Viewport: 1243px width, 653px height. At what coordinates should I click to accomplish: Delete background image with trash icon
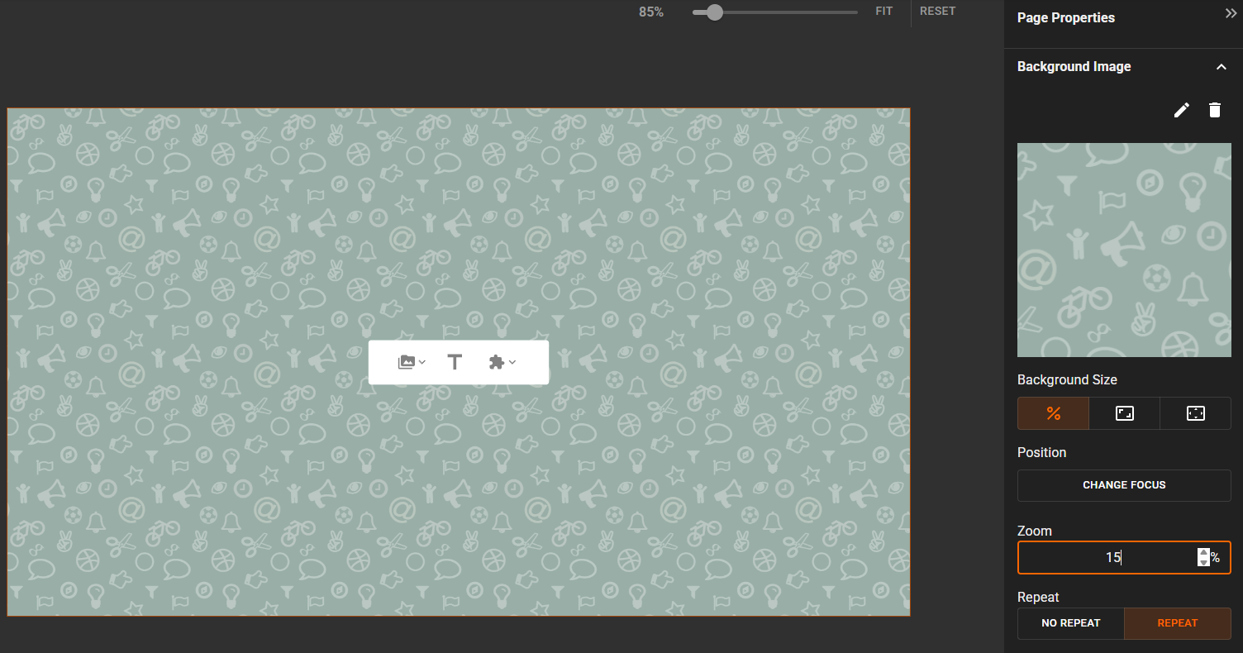[1214, 110]
